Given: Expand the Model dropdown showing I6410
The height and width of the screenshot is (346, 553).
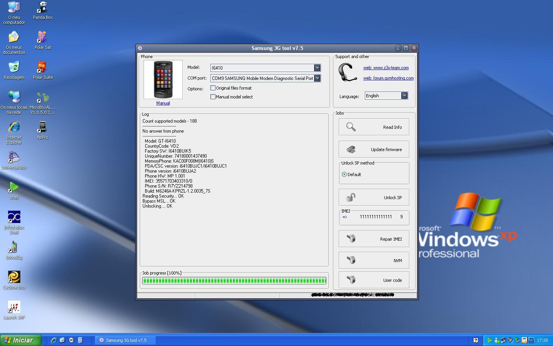Looking at the screenshot, I should pos(317,68).
